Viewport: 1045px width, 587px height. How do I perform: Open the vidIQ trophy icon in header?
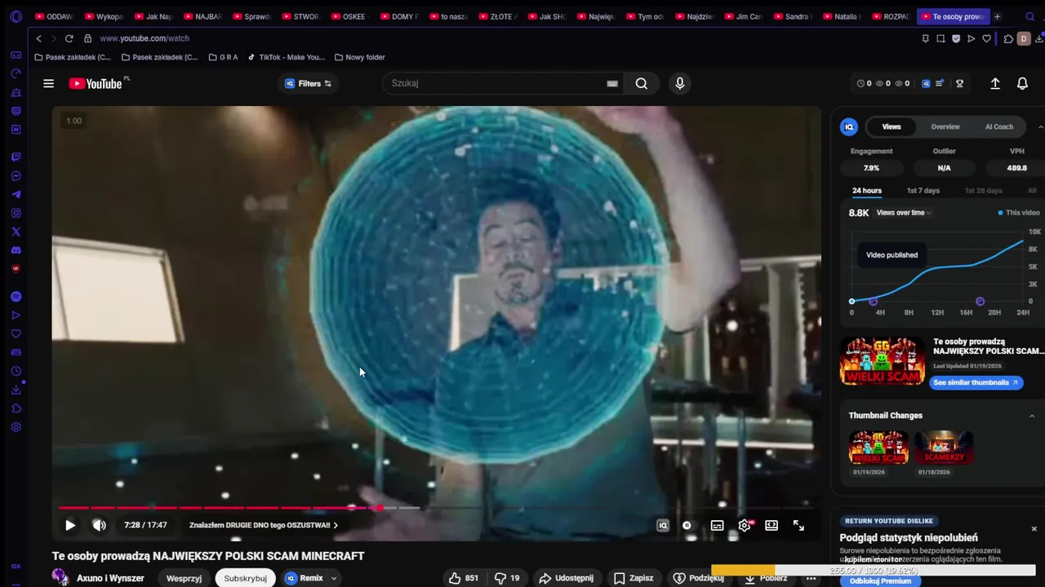(960, 83)
